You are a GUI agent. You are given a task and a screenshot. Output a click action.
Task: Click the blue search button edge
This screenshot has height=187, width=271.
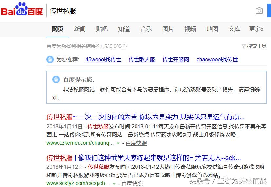point(269,11)
